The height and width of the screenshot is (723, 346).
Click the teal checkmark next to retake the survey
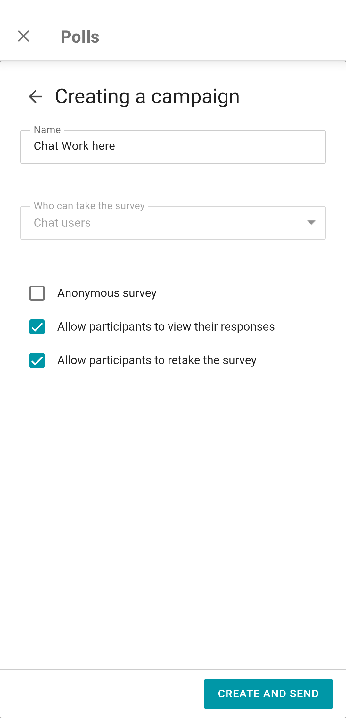[x=37, y=360]
